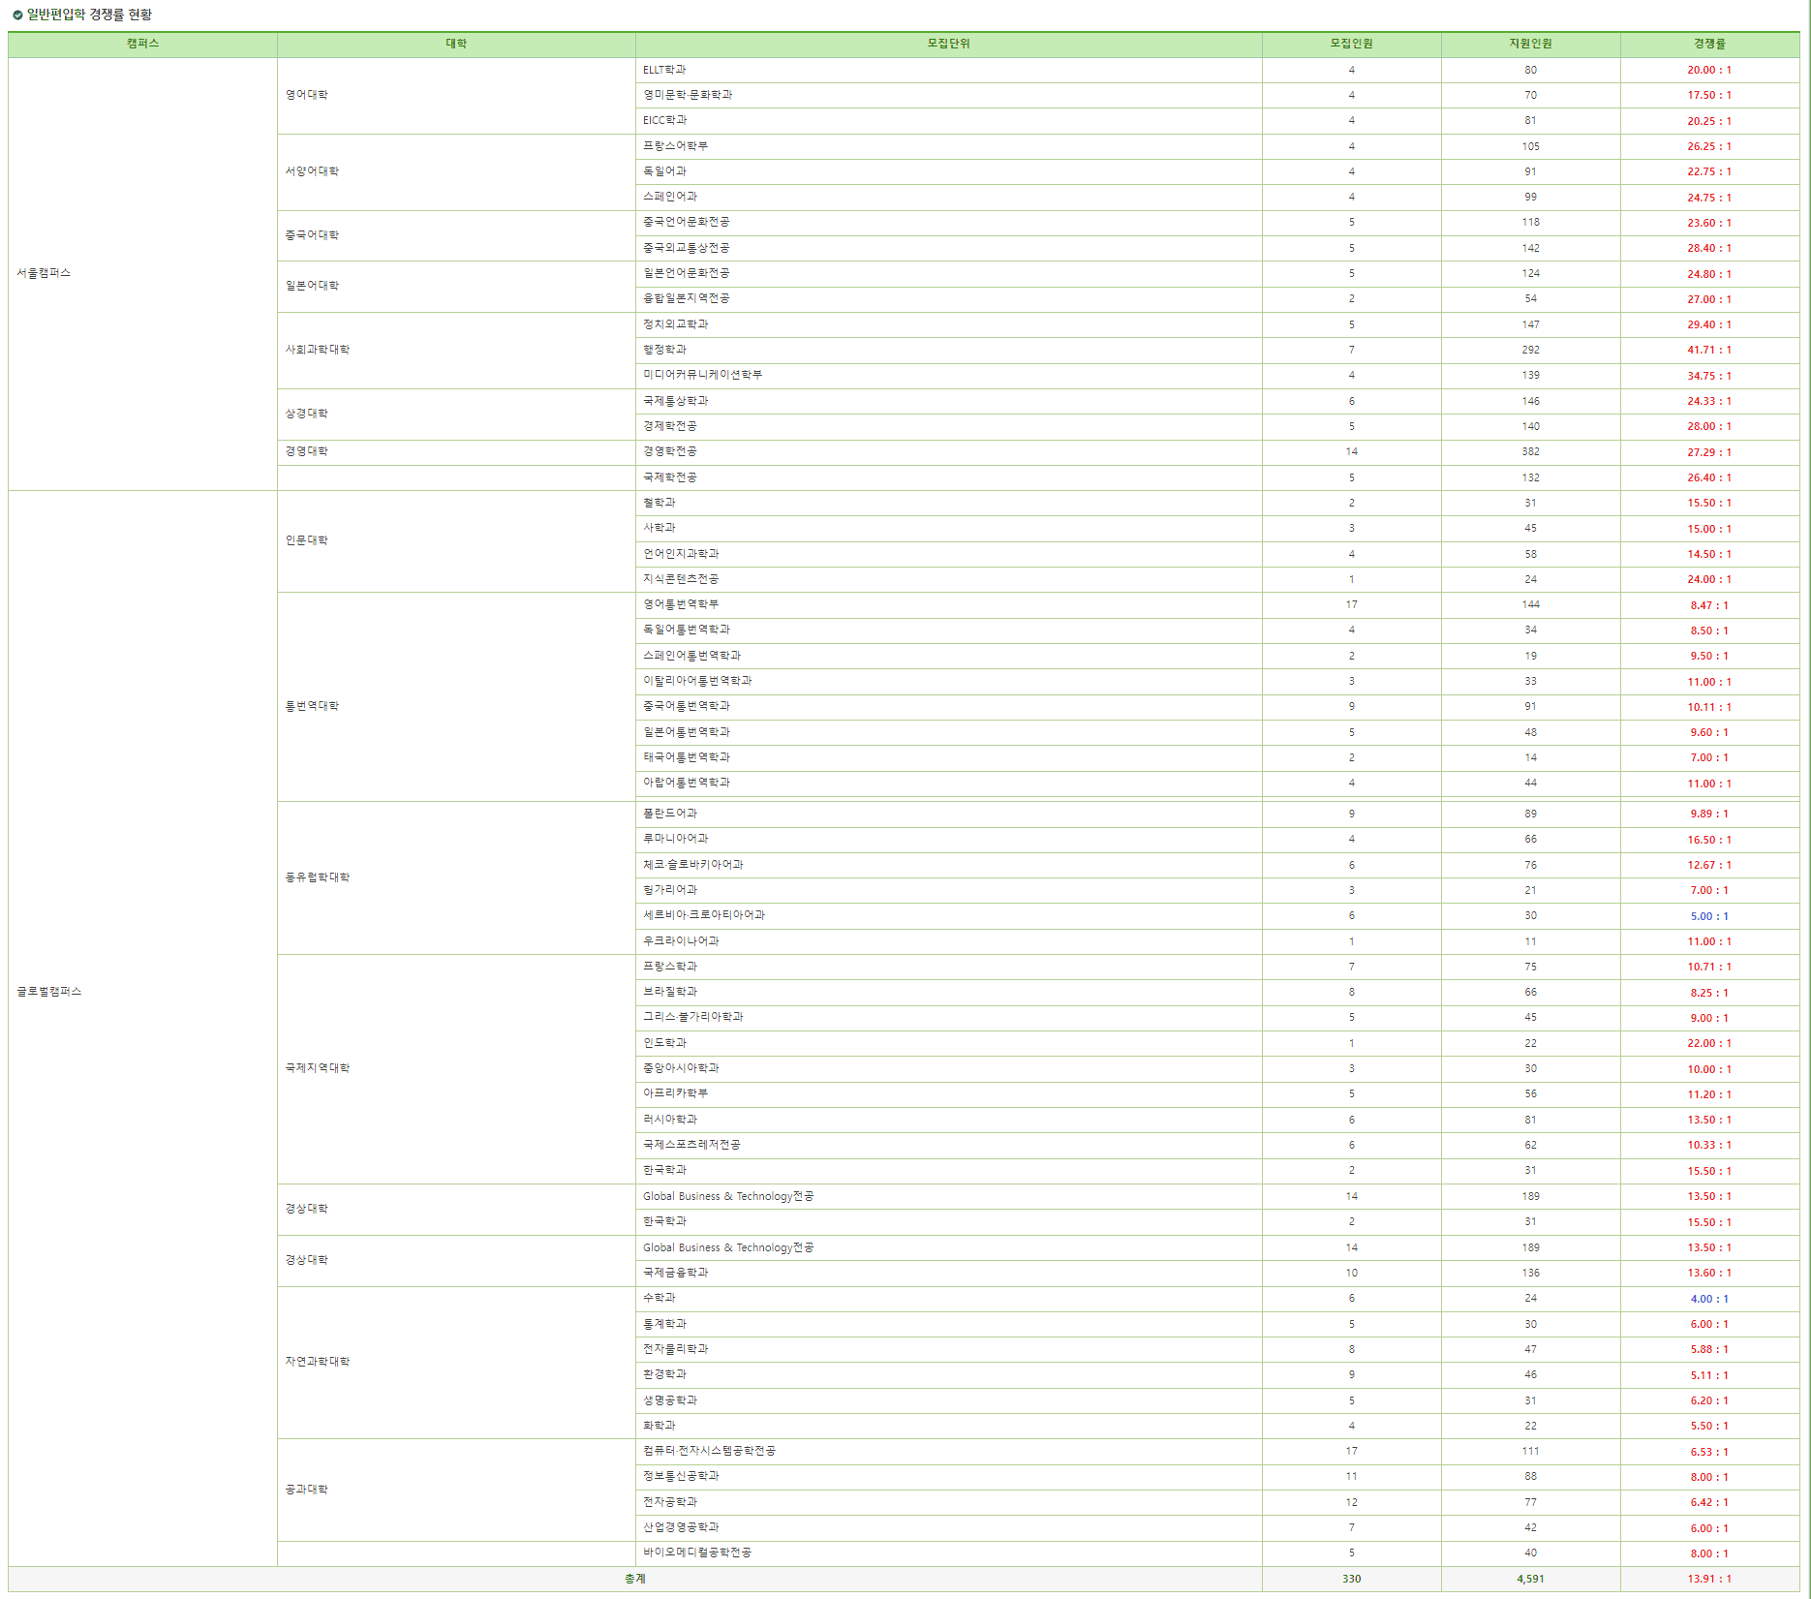Select the 4,591 total applicants value
The image size is (1811, 1599).
[x=1530, y=1579]
